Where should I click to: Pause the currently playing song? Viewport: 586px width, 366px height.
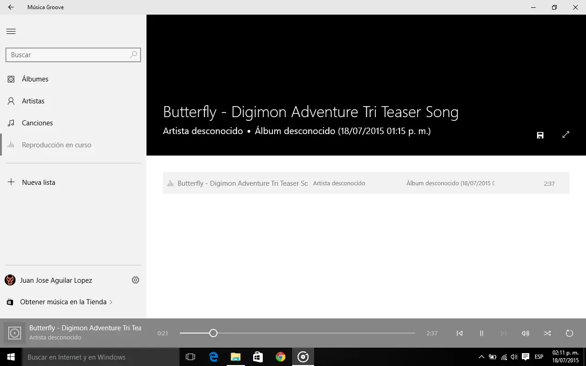click(x=481, y=333)
